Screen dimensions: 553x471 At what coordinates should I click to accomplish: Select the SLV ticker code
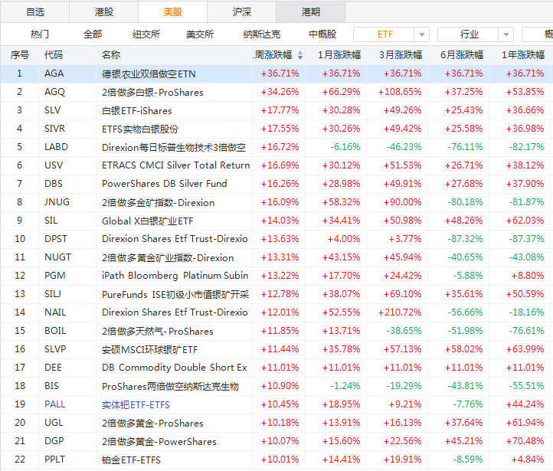[52, 110]
